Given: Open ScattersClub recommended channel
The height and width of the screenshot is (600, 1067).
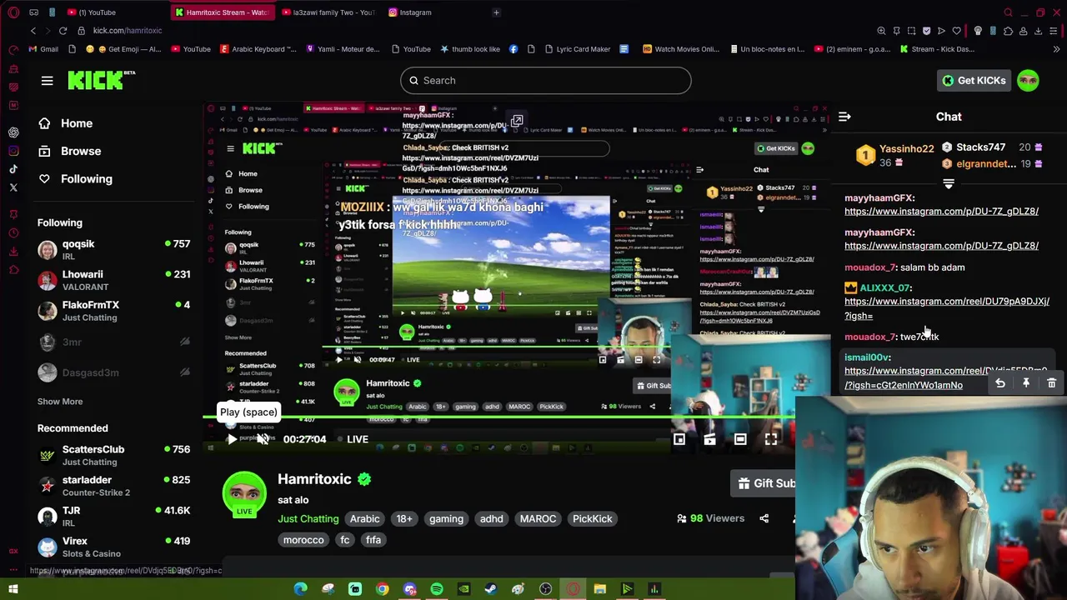Looking at the screenshot, I should click(x=113, y=455).
